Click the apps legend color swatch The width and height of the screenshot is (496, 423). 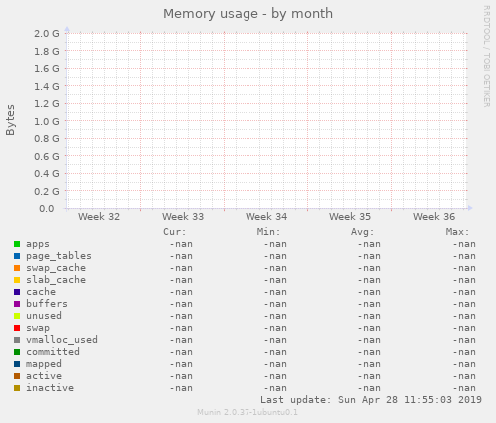tap(17, 244)
